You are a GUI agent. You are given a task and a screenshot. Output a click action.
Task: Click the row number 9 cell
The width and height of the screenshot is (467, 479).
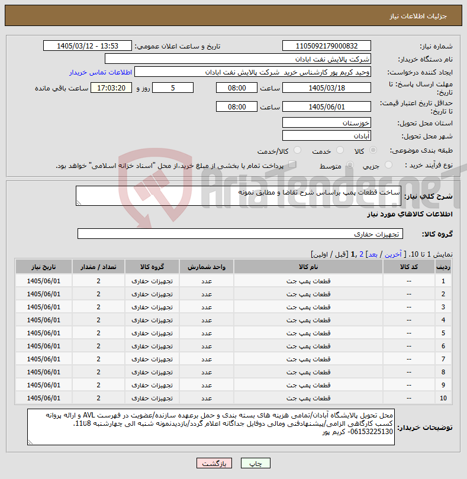pyautogui.click(x=443, y=385)
